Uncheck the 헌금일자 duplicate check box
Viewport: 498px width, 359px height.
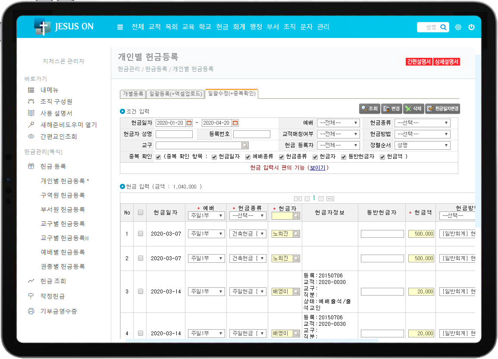pyautogui.click(x=214, y=157)
